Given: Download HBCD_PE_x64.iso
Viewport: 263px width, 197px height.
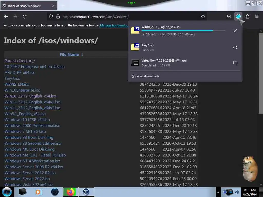Looking at the screenshot, I should pyautogui.click(x=20, y=72).
